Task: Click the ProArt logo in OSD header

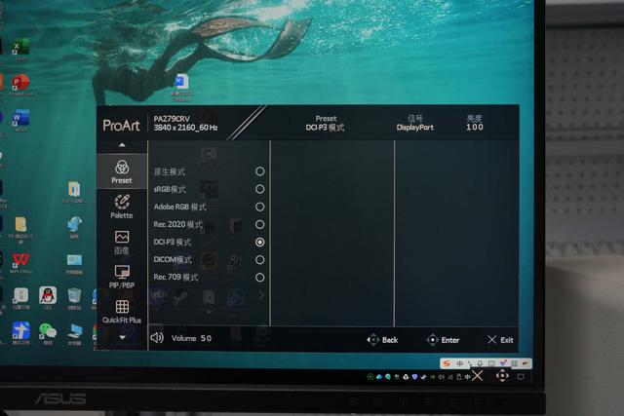Action: pyautogui.click(x=121, y=126)
